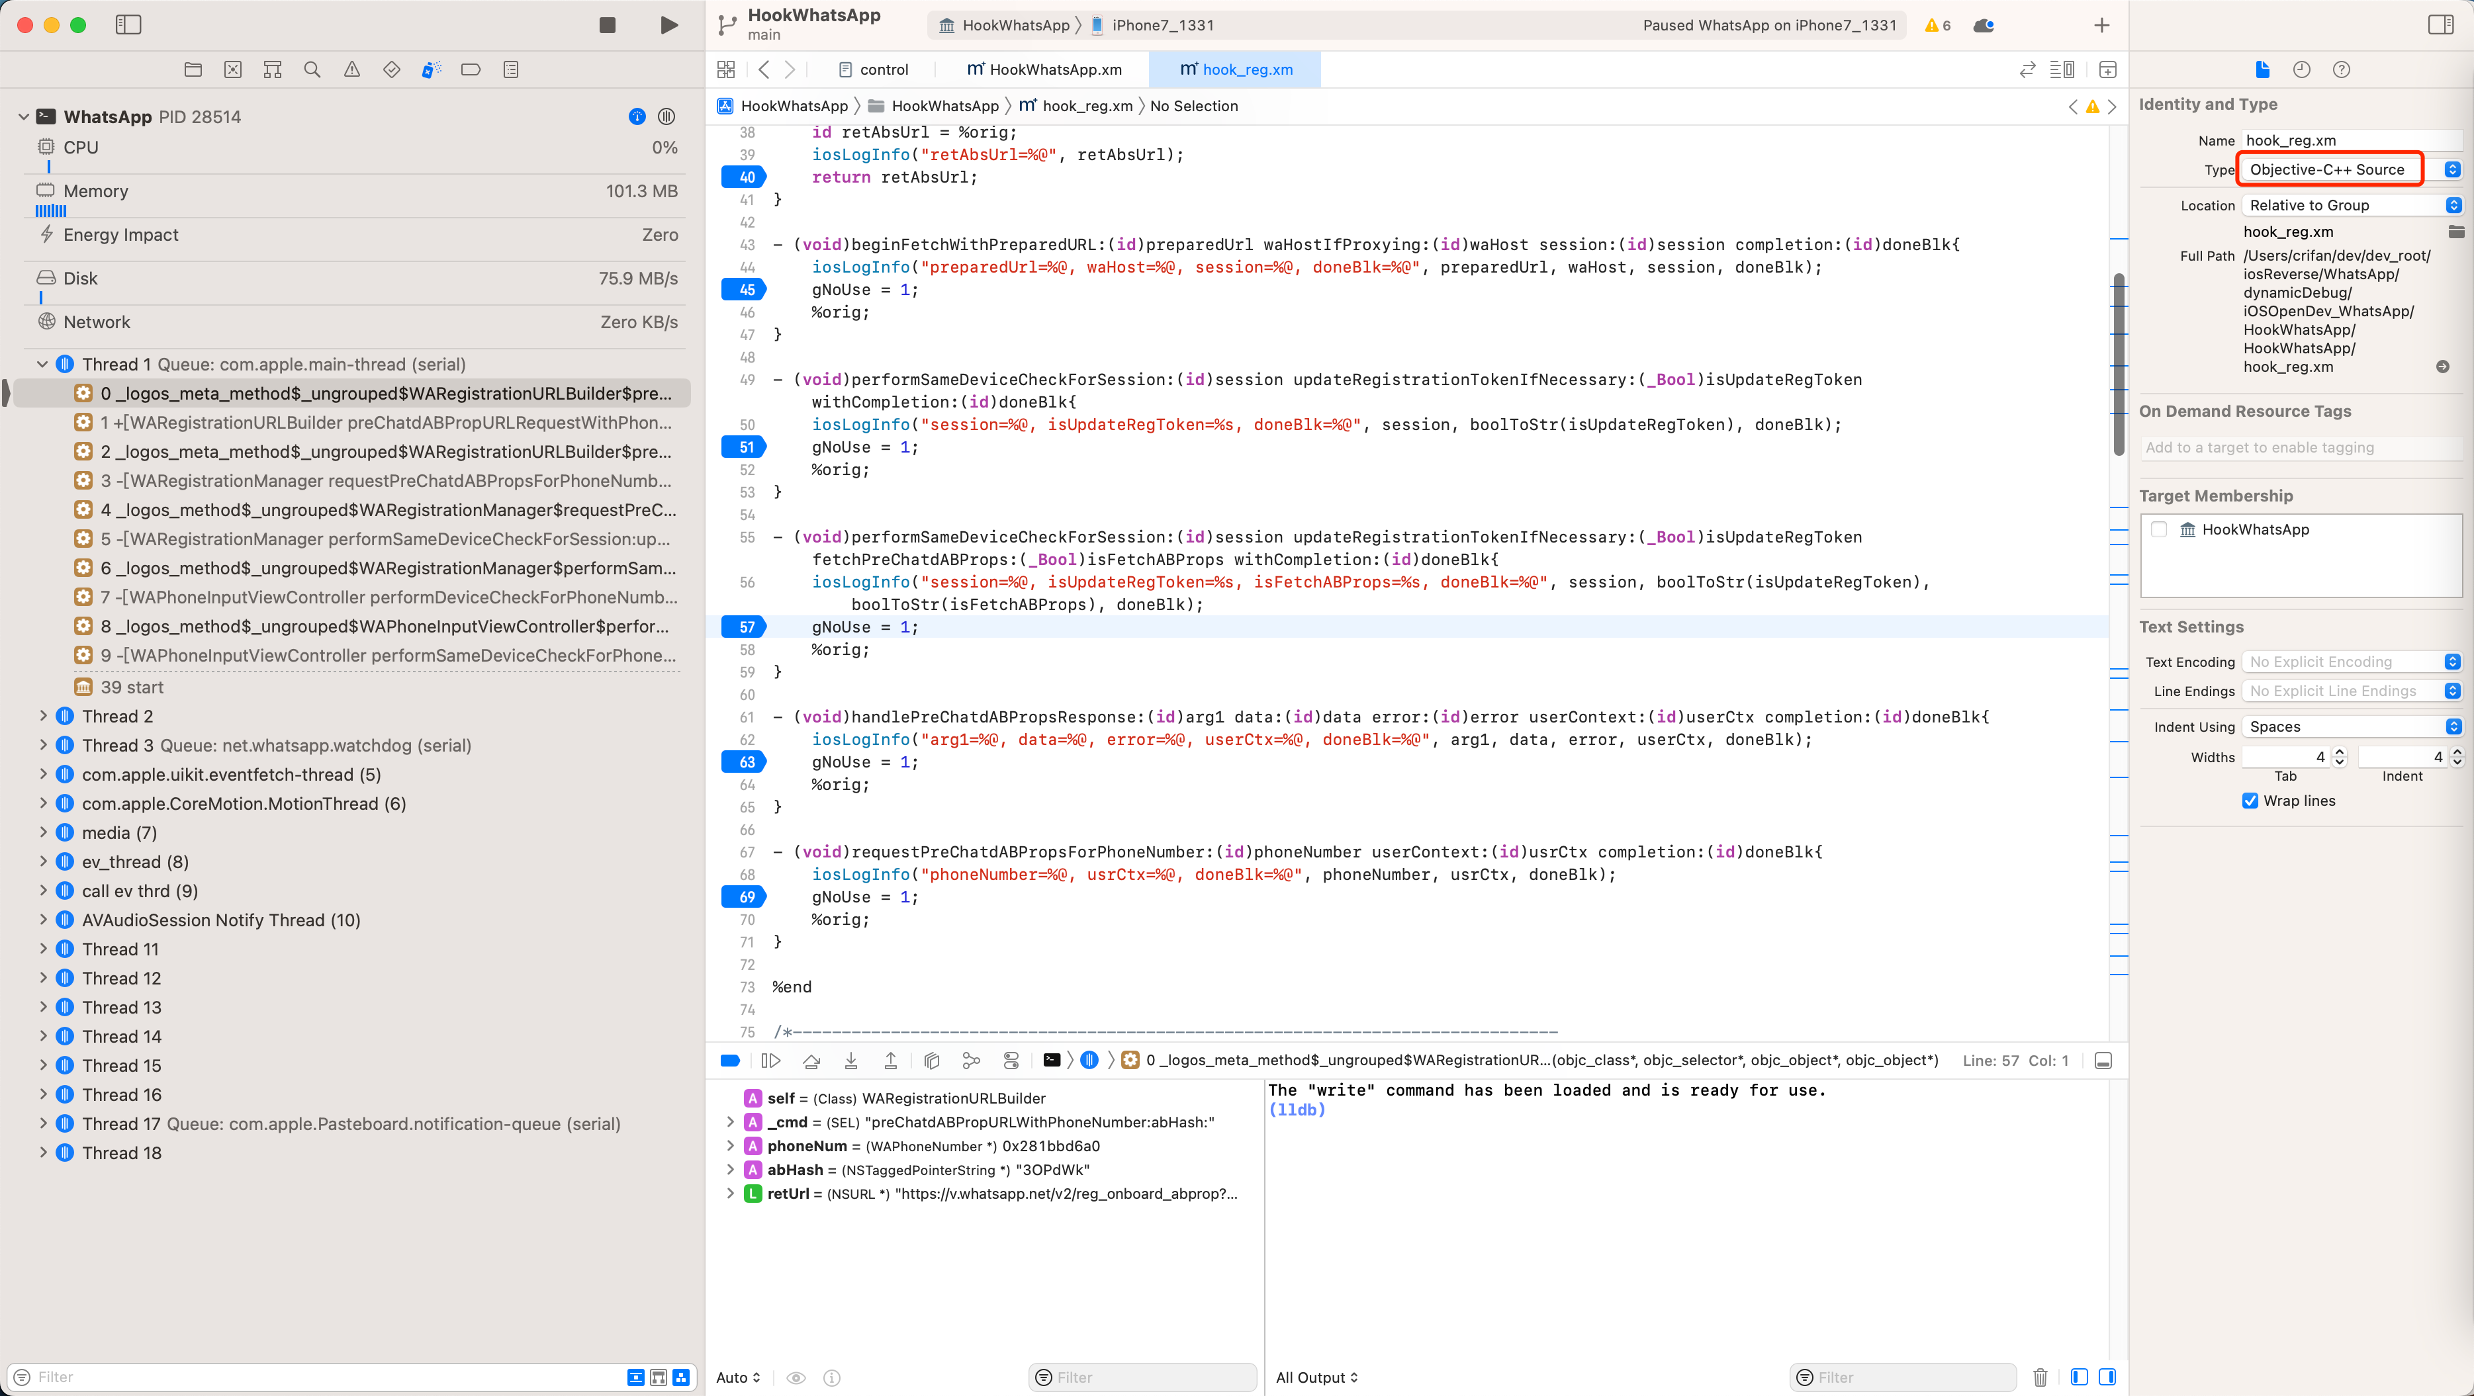Switch to the control tab

pyautogui.click(x=873, y=69)
